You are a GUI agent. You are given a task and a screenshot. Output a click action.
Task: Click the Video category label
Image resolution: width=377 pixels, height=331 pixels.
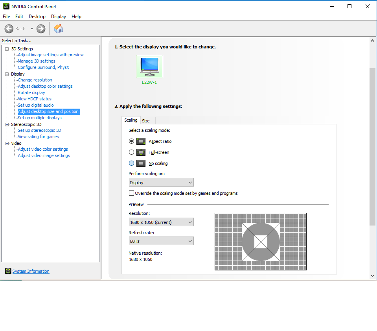[17, 143]
